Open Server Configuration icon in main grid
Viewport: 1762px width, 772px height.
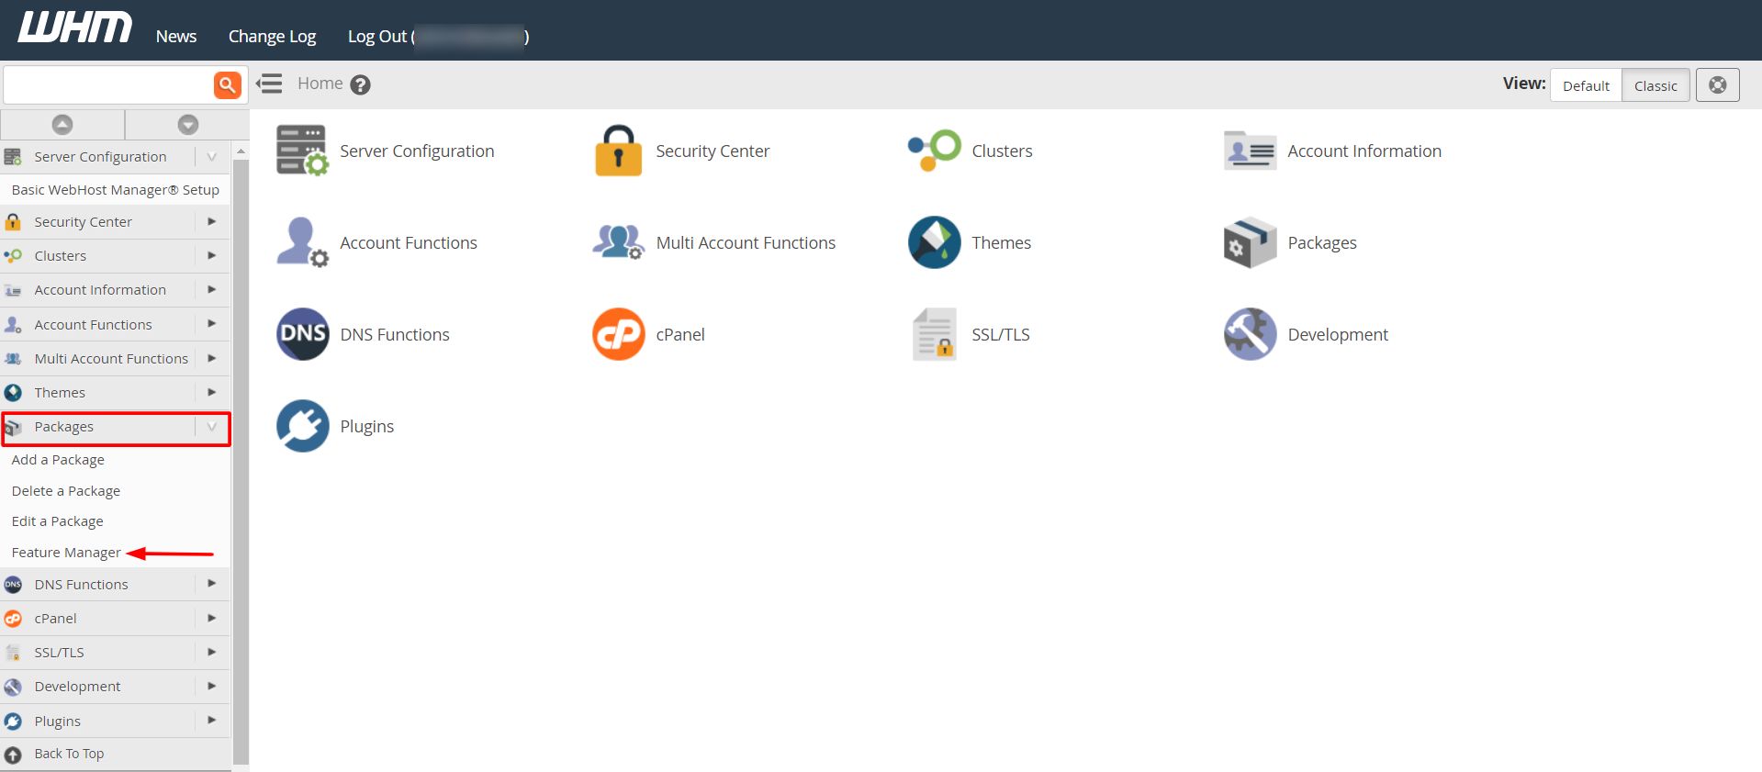point(302,151)
